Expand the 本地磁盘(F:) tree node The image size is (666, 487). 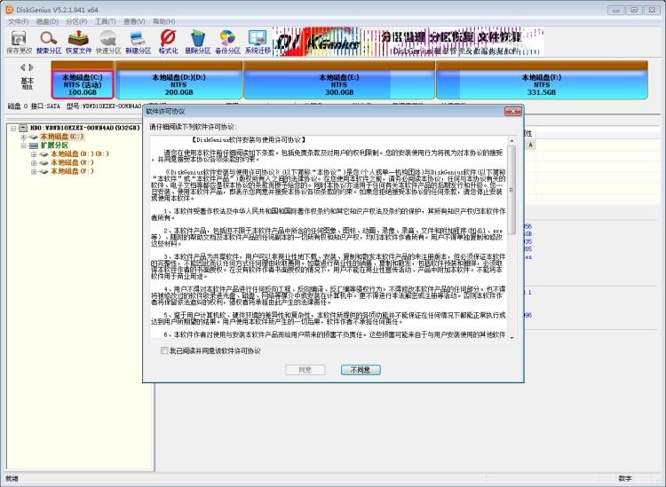pos(34,172)
